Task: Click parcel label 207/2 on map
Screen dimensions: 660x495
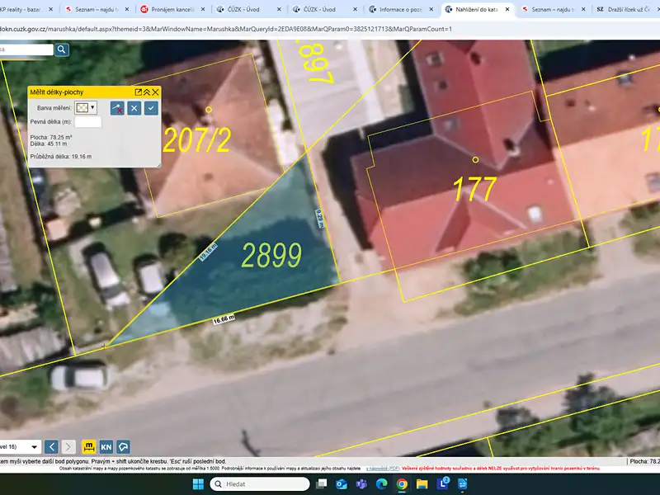Action: coord(196,140)
